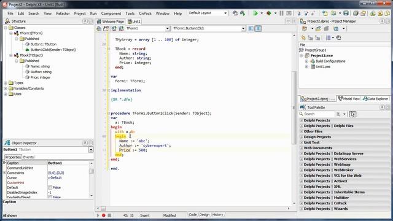Click the Sync star icon in Project Manager

click(303, 38)
